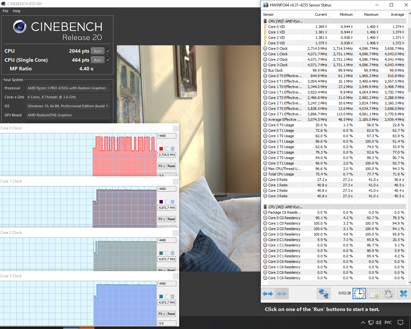This screenshot has width=411, height=329.
Task: Click the Cinebench title bar app icon
Action: point(3,4)
